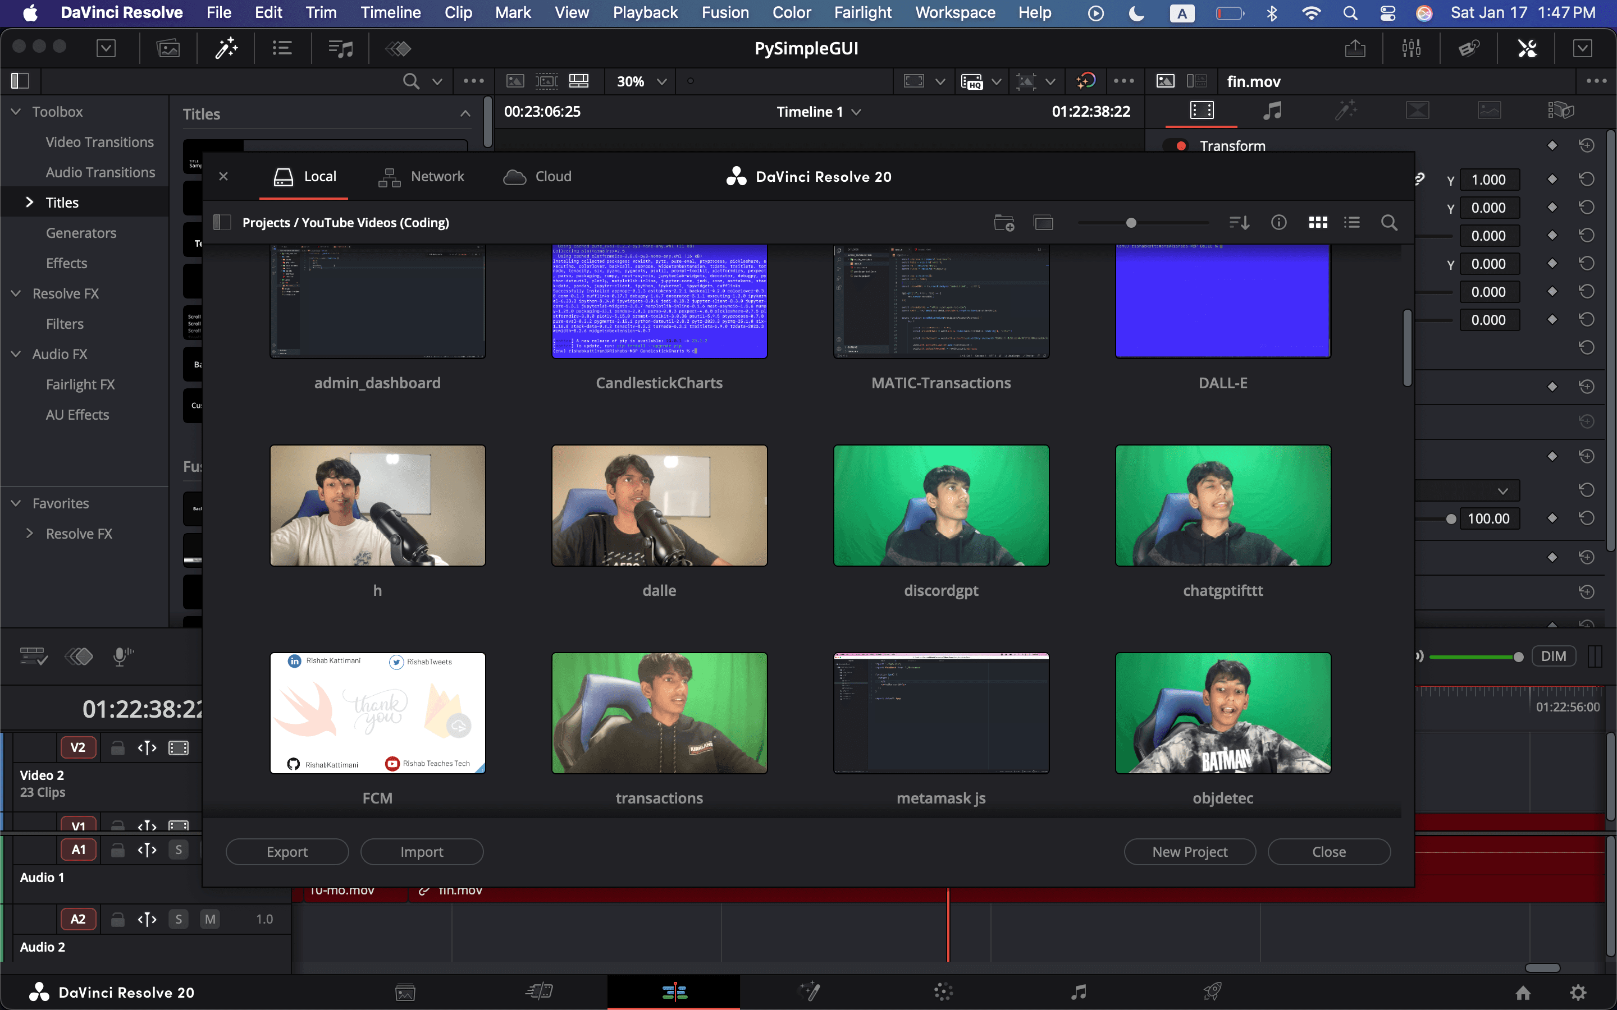Open the search icon in Project Manager
Image resolution: width=1617 pixels, height=1010 pixels.
tap(1388, 222)
